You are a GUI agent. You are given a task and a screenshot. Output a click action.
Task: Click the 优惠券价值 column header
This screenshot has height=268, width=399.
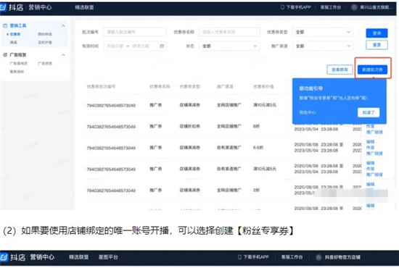(263, 86)
